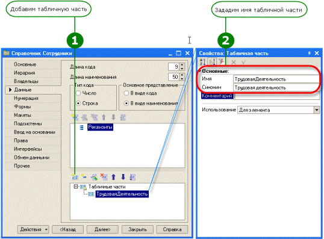Image resolution: width=324 pixels, height=239 pixels.
Task: Add a tabular section with the table icon
Action: pos(75,177)
